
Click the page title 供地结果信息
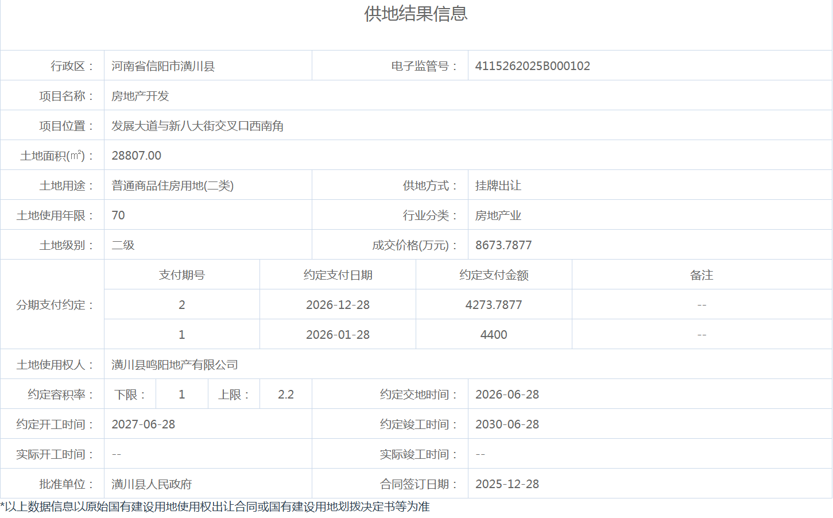point(416,14)
